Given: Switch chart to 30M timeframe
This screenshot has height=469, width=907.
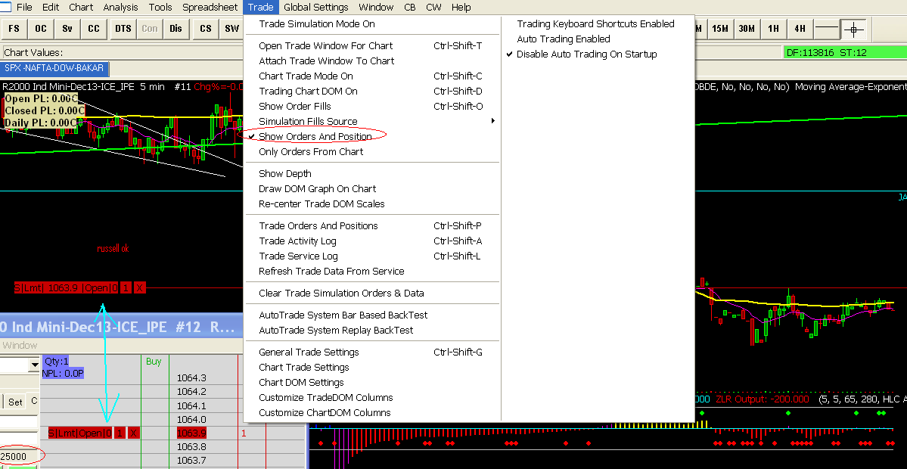Looking at the screenshot, I should [x=746, y=28].
